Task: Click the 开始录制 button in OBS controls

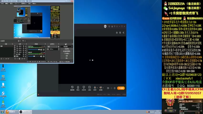Action: click(x=67, y=49)
